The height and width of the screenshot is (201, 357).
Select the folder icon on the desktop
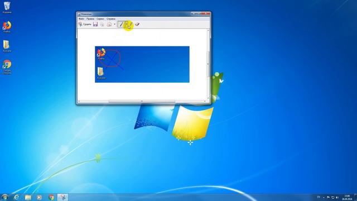point(7,46)
